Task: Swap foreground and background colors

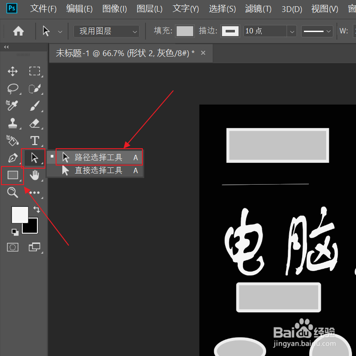Action: [x=37, y=209]
